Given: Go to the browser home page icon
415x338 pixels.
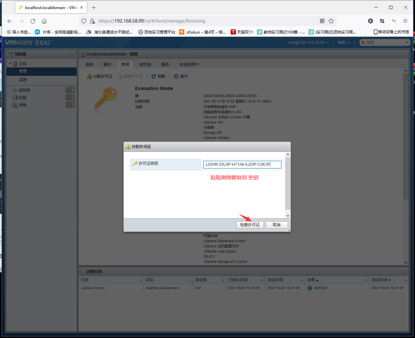Looking at the screenshot, I should click(44, 21).
